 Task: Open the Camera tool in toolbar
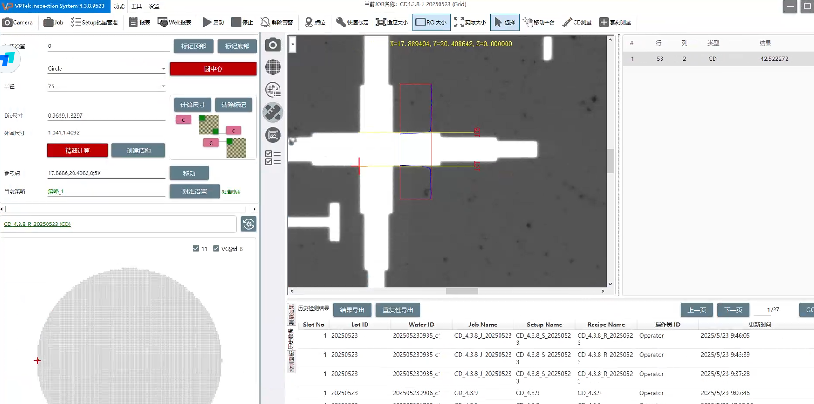pos(18,22)
